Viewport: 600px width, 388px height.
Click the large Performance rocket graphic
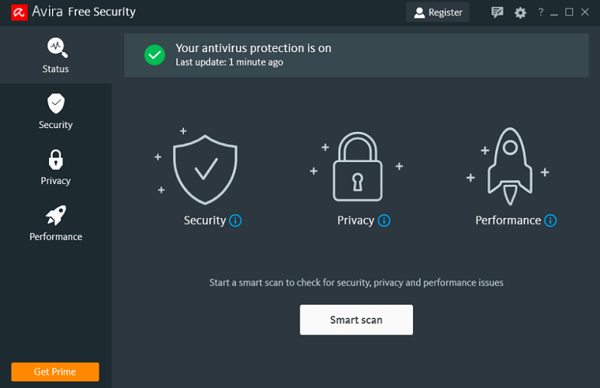[510, 166]
